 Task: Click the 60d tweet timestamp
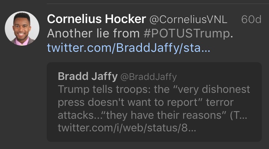(x=251, y=19)
